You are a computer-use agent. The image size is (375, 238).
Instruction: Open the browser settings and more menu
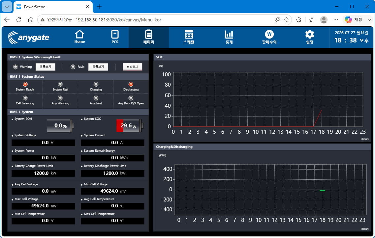(x=336, y=20)
